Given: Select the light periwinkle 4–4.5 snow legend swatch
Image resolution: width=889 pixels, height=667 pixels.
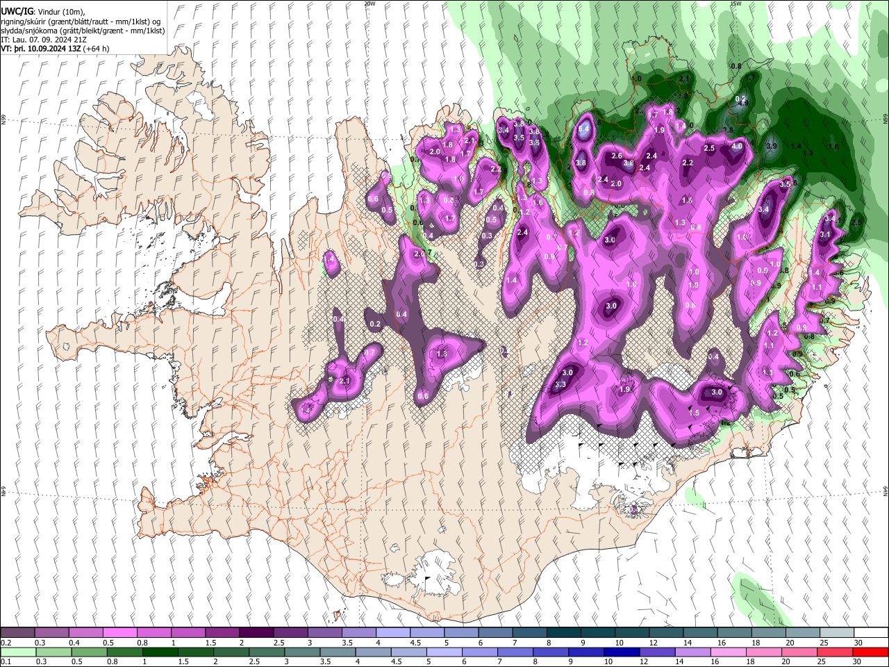Looking at the screenshot, I should point(392,632).
